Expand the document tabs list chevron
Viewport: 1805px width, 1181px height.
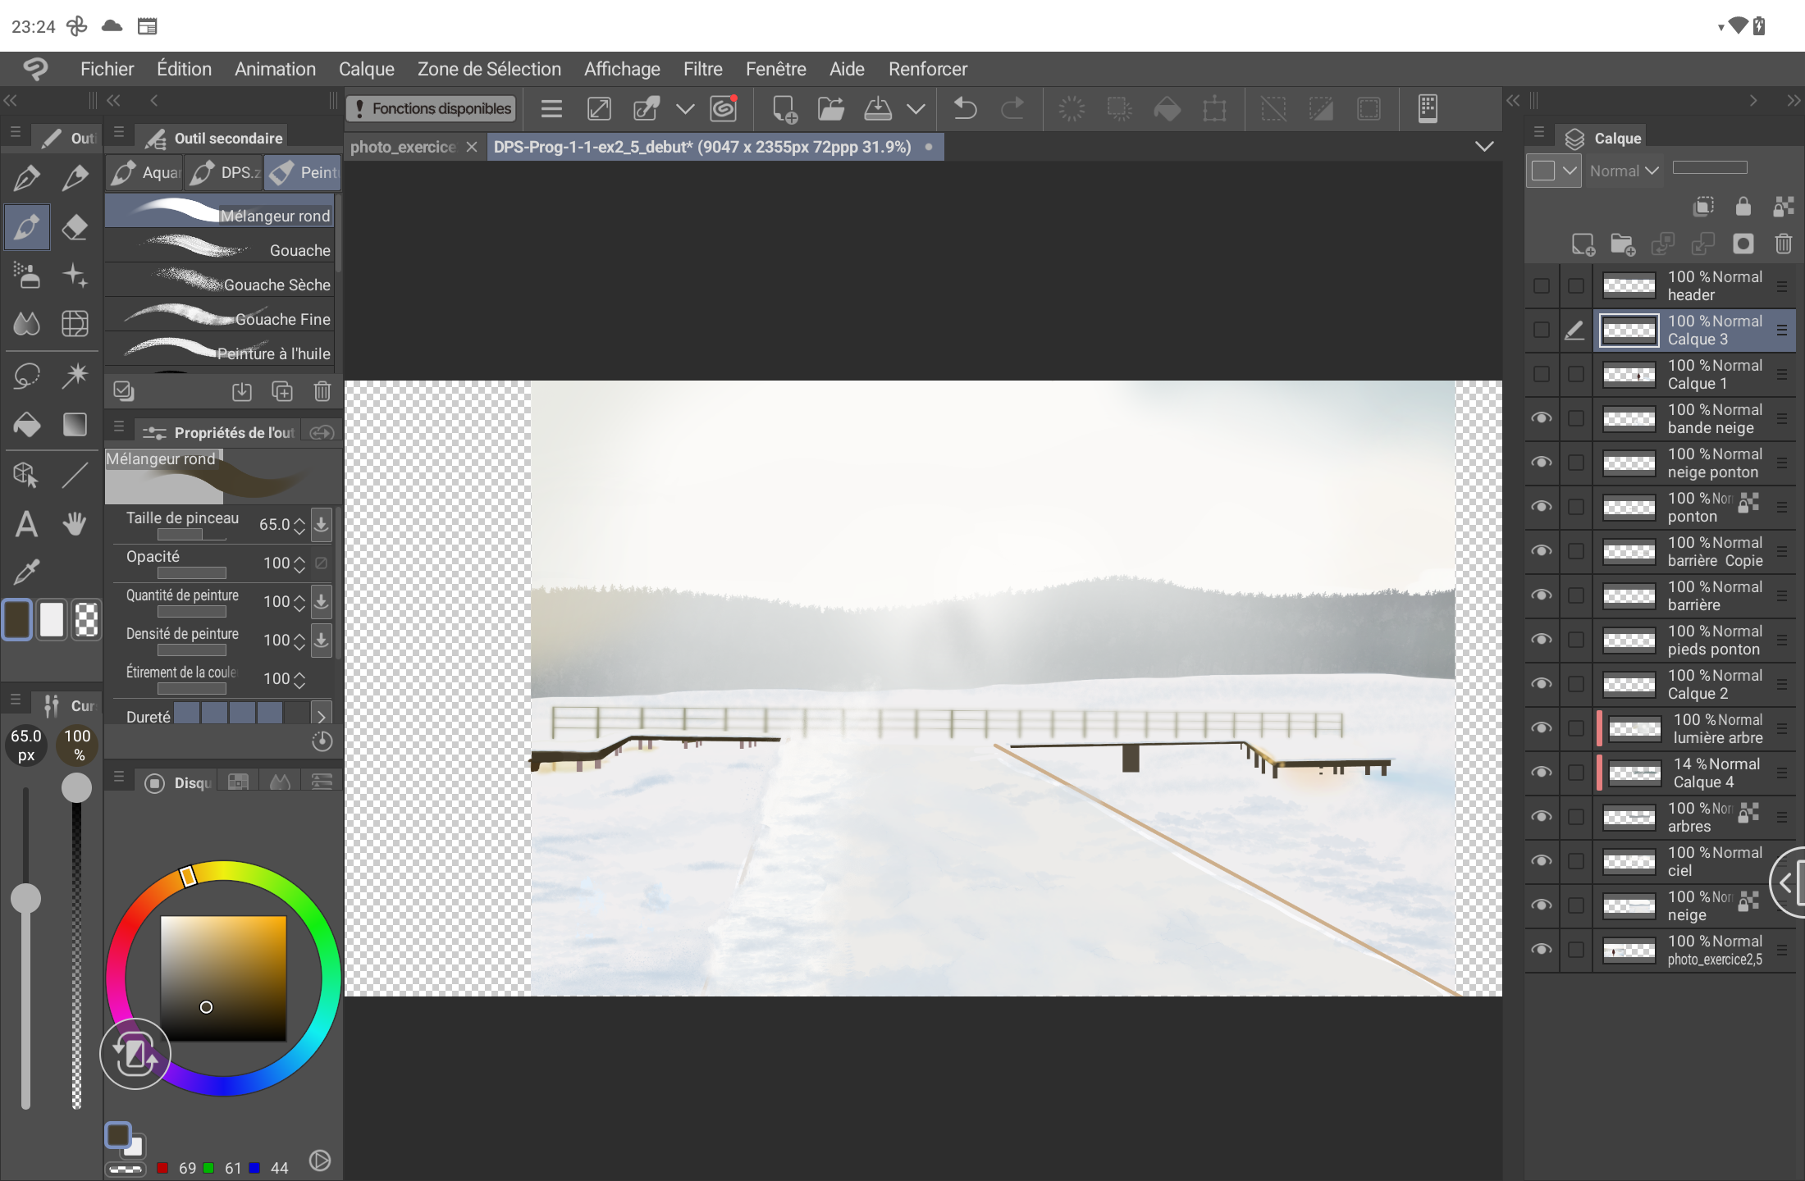point(1483,147)
